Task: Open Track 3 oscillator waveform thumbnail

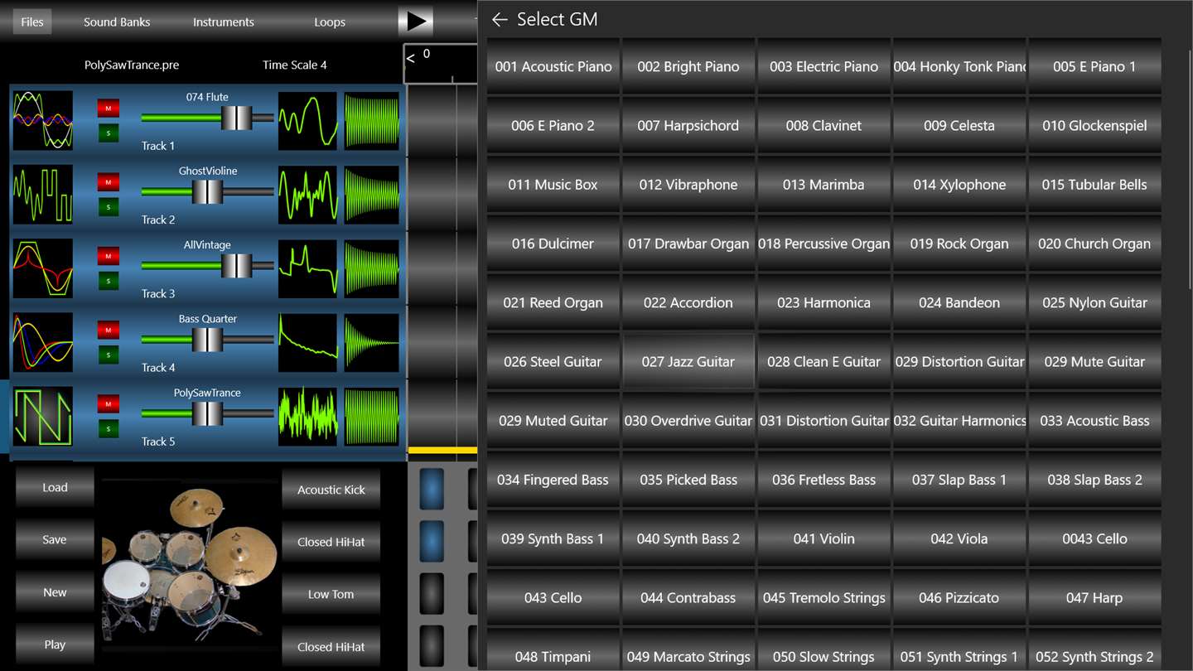Action: (43, 268)
